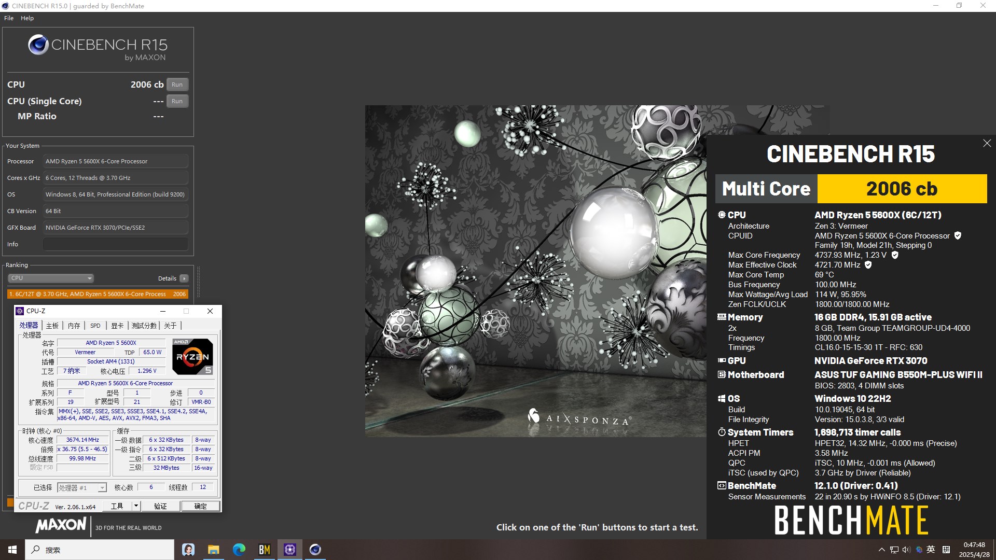Click the Cinebench R15 sphere logo
996x560 pixels.
coord(38,45)
